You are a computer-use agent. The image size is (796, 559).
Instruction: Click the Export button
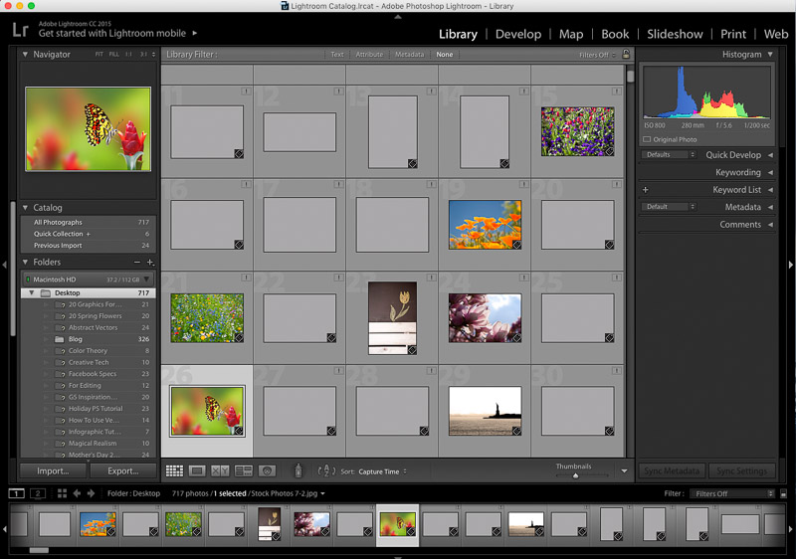tap(122, 470)
